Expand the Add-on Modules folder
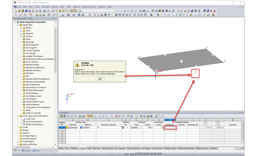Image resolution: width=257 pixels, height=156 pixels. [18, 145]
